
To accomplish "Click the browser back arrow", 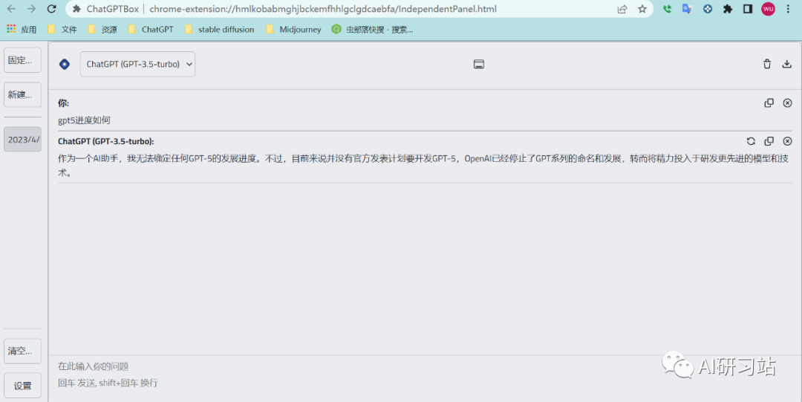I will 11,9.
